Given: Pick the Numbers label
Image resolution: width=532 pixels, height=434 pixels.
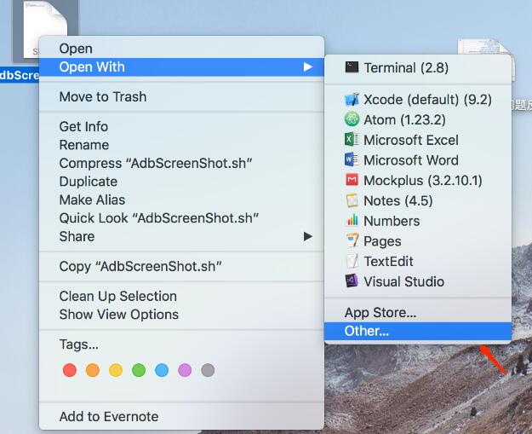Looking at the screenshot, I should [x=392, y=221].
